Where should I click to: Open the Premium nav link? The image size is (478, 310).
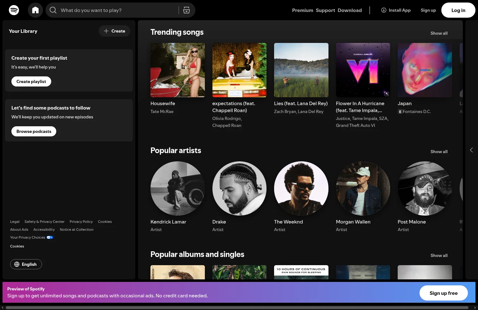click(303, 10)
